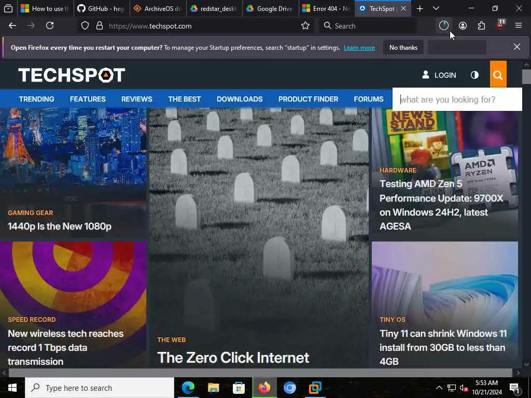Open Tiny 11 can shrink Windows article
Screen dimensions: 531x398
tap(443, 348)
